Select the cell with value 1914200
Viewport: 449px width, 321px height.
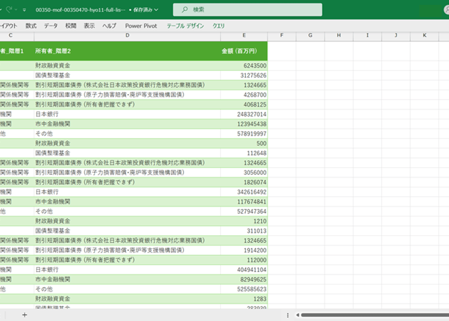[244, 250]
